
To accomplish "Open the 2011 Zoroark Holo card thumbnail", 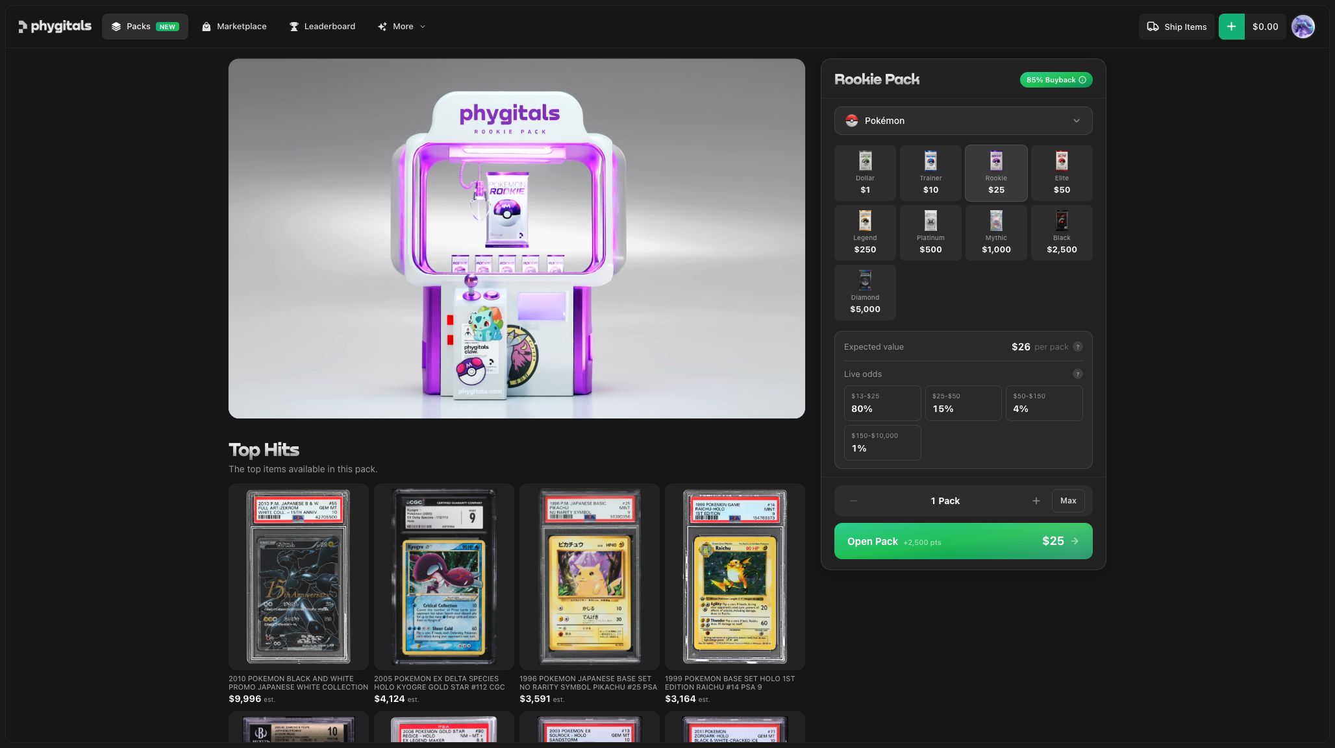I will pos(735,727).
